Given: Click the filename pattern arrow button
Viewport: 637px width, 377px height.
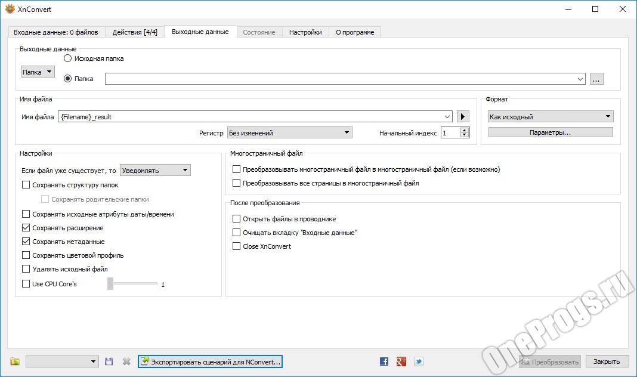Looking at the screenshot, I should click(463, 116).
